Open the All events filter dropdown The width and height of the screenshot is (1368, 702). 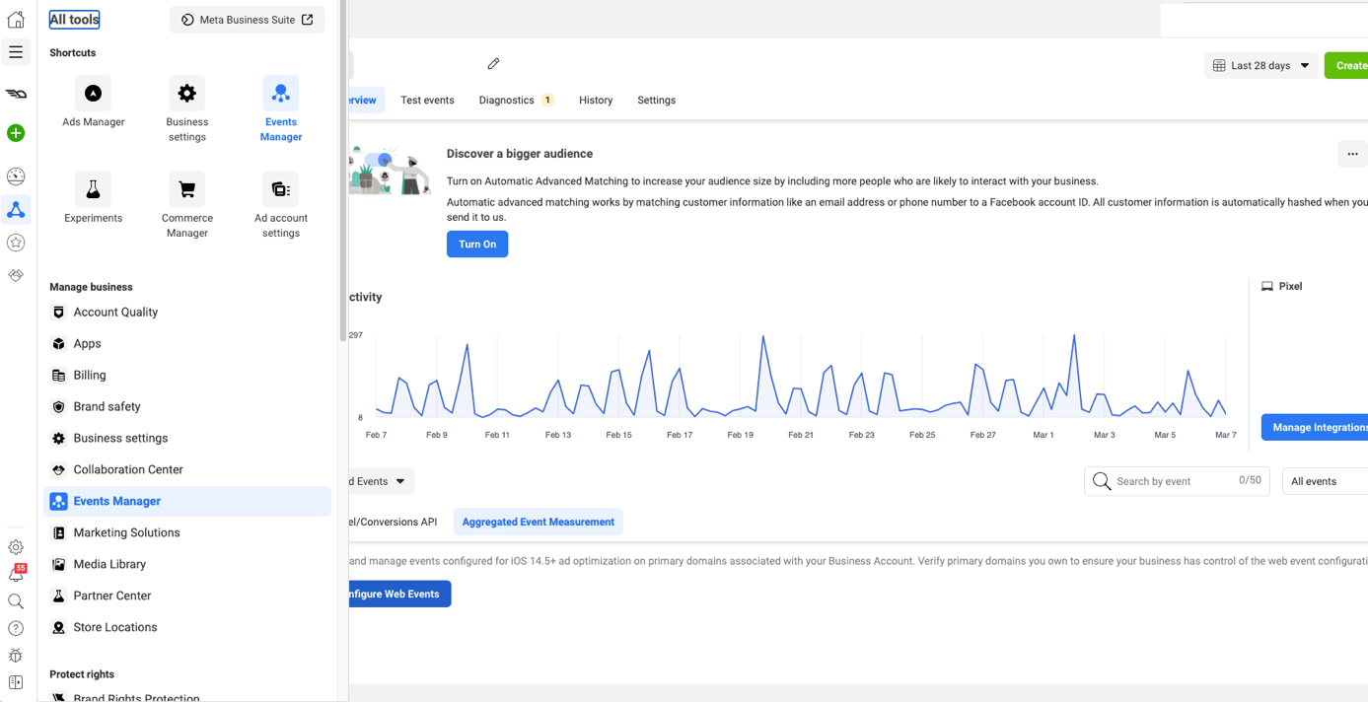[x=1326, y=481]
